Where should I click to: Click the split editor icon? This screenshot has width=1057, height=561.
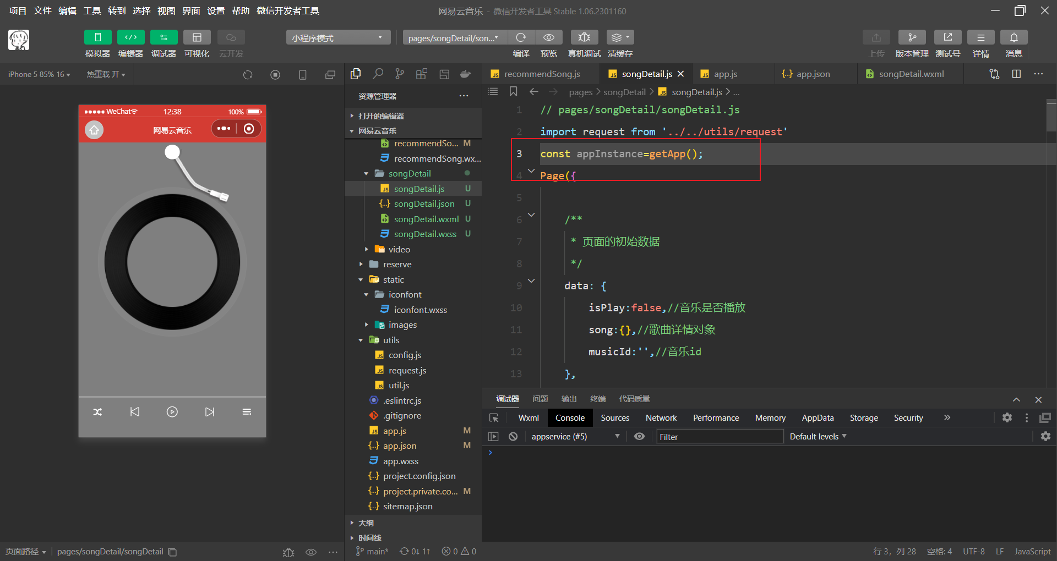pyautogui.click(x=1016, y=74)
